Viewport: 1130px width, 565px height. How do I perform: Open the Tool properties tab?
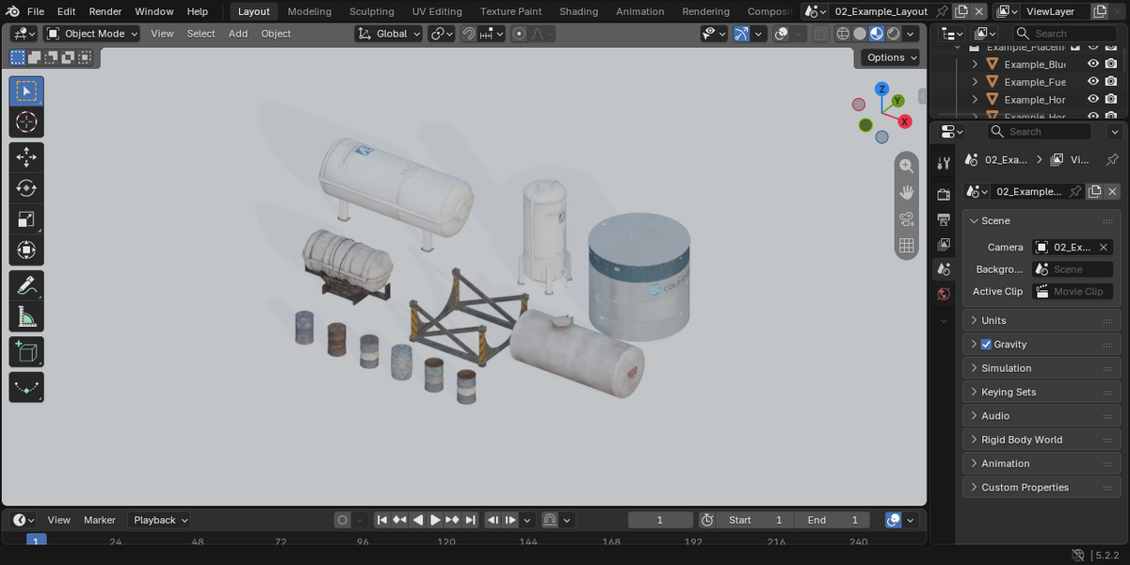(944, 164)
